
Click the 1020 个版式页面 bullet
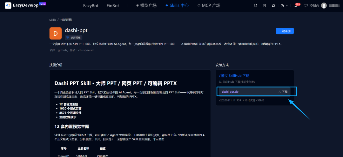click(70, 109)
